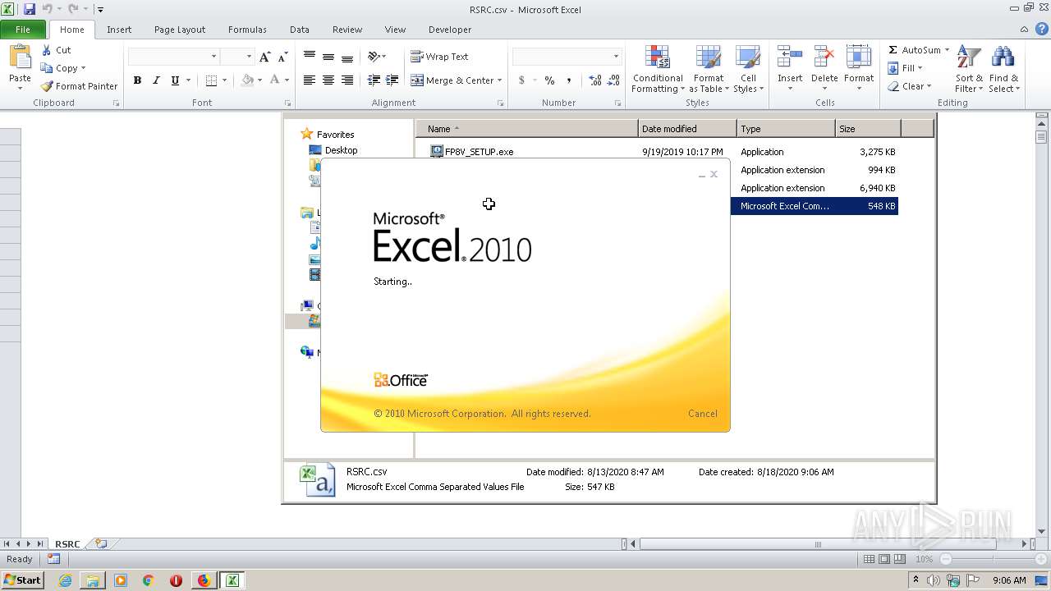Open Format as Table gallery
This screenshot has height=591, width=1051.
(709, 70)
